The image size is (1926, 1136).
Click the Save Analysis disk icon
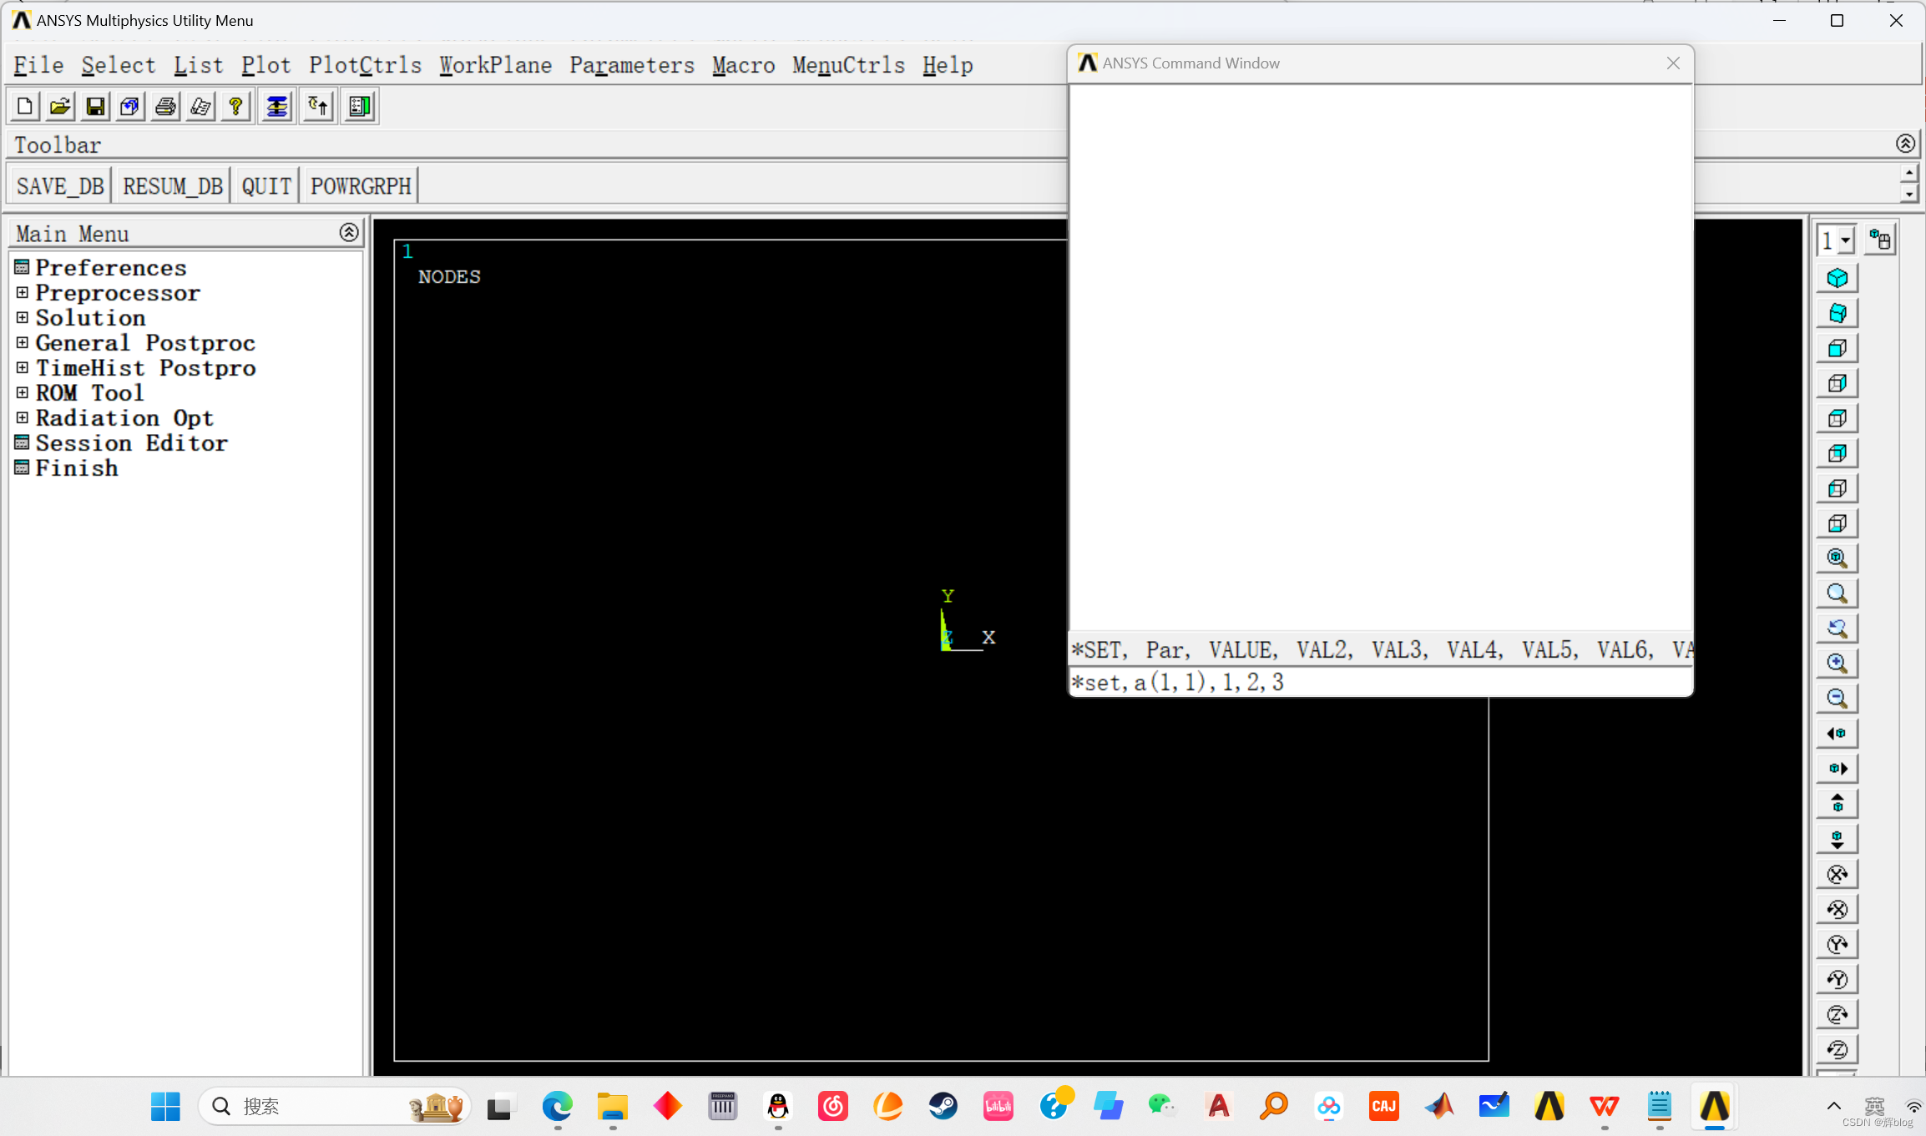[x=95, y=106]
